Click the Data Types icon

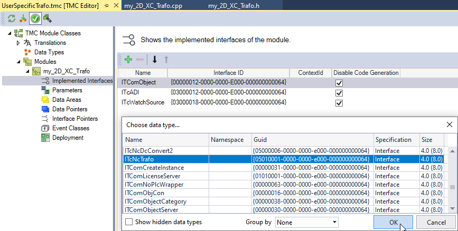click(x=27, y=52)
